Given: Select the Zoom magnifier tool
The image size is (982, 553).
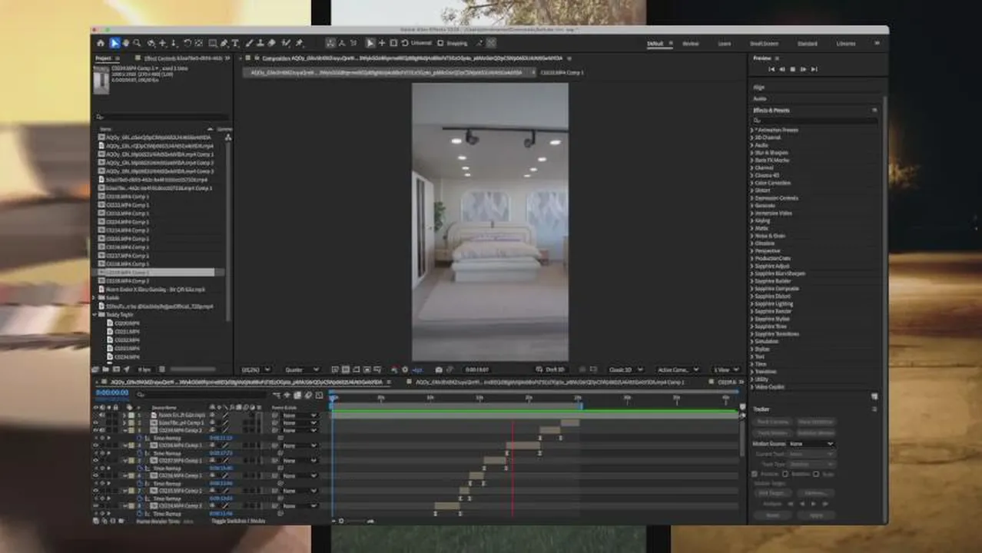Looking at the screenshot, I should 137,44.
